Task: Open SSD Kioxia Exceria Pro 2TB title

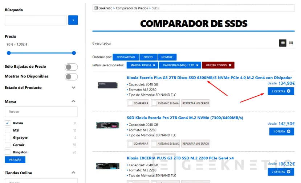Action: tap(185, 118)
